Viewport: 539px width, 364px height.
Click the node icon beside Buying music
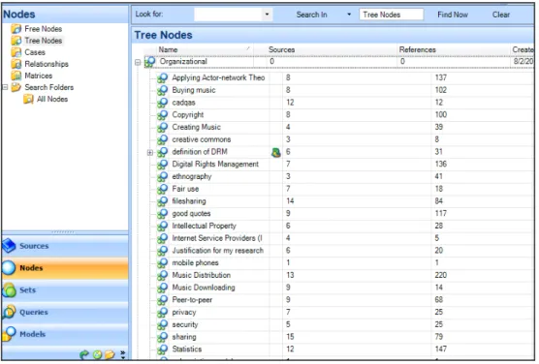tap(162, 90)
